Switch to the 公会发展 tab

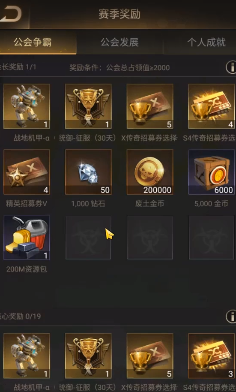pyautogui.click(x=119, y=42)
